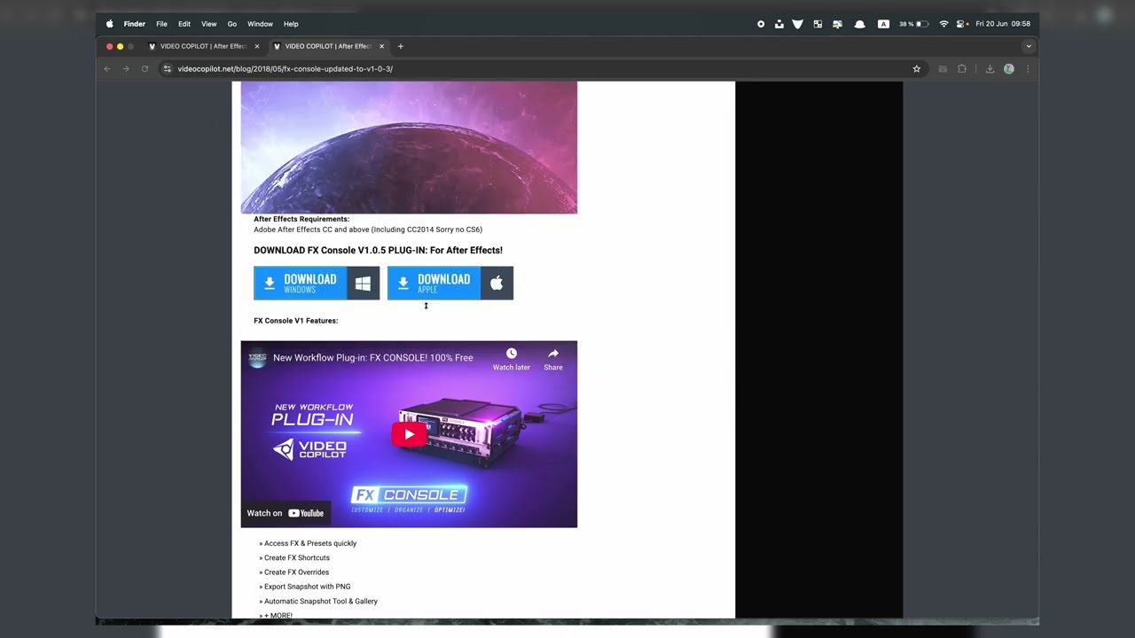The height and width of the screenshot is (638, 1135).
Task: Open Watch on YouTube link
Action: 286,513
